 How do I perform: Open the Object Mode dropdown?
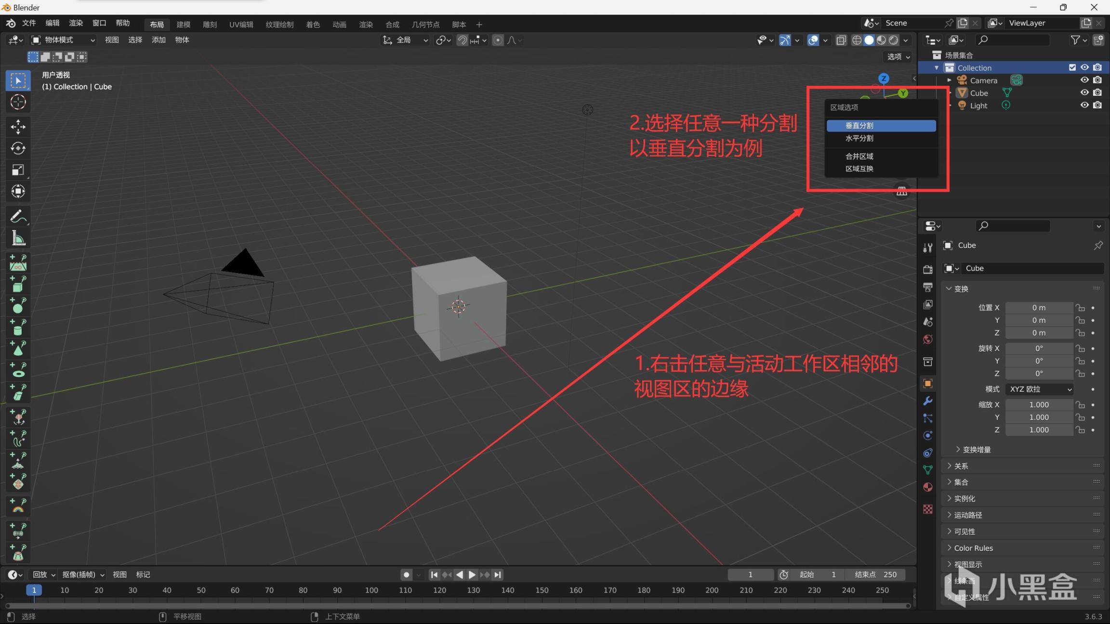click(x=63, y=40)
